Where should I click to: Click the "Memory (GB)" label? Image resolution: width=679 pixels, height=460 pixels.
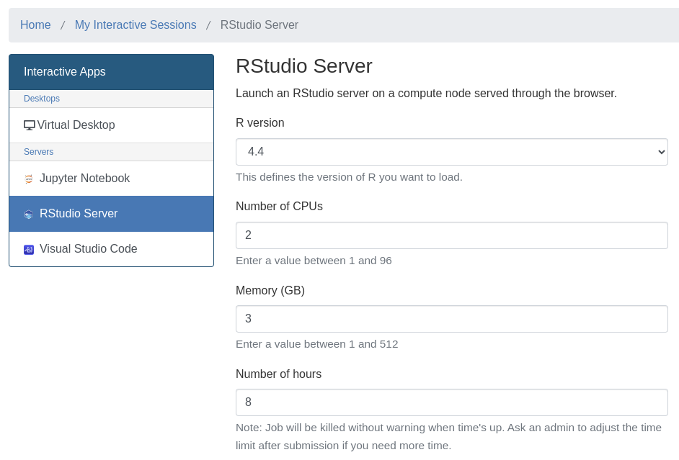[x=270, y=291]
